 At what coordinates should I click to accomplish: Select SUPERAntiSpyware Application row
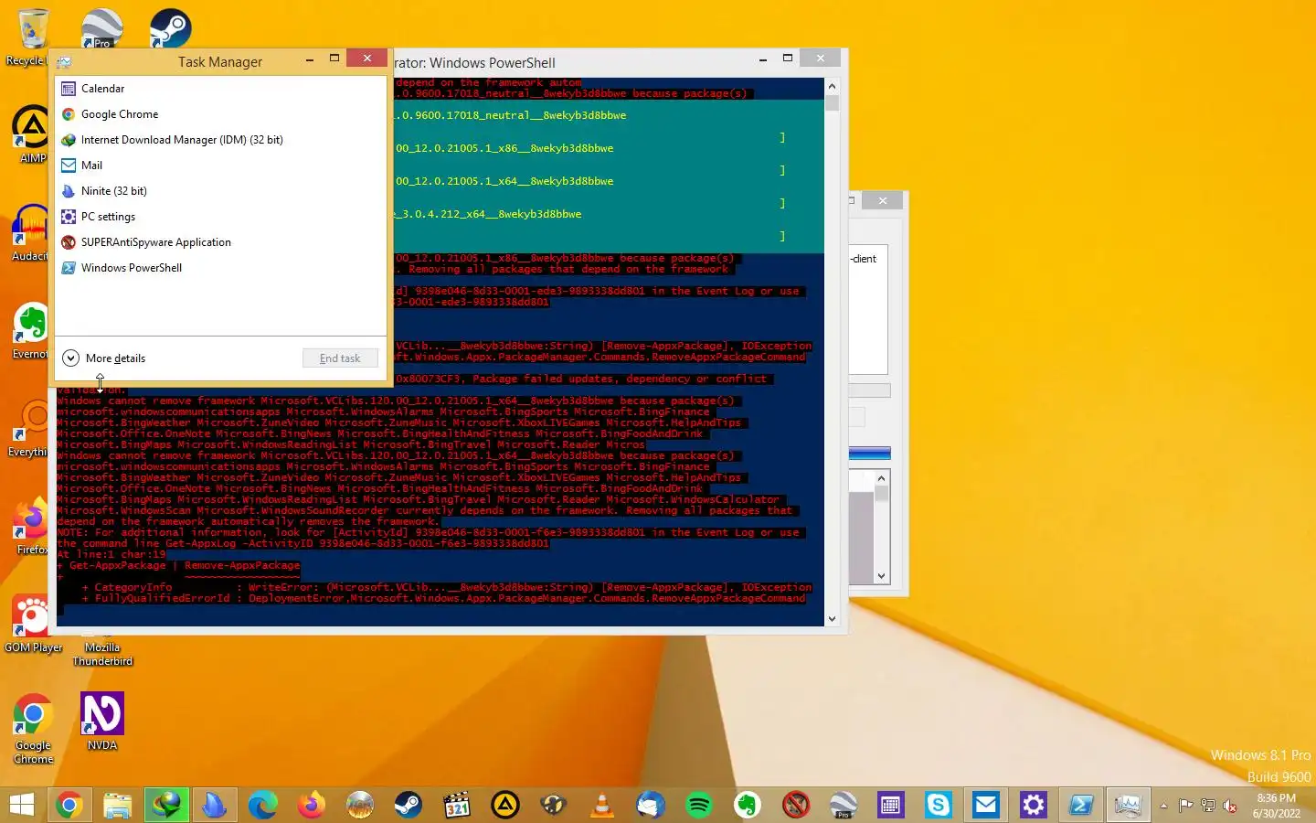(221, 242)
